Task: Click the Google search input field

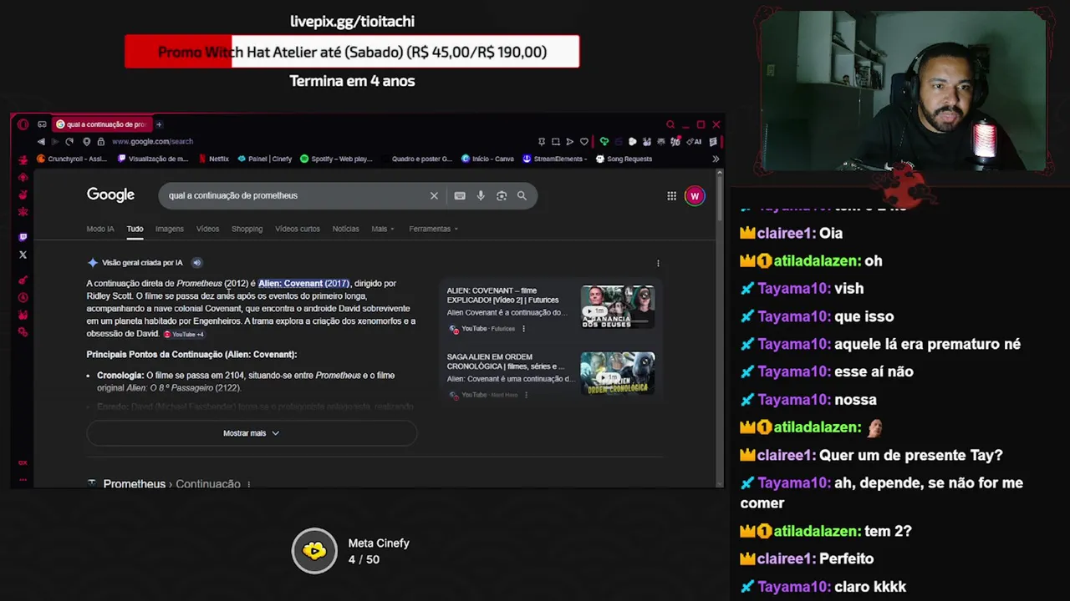Action: tap(295, 195)
